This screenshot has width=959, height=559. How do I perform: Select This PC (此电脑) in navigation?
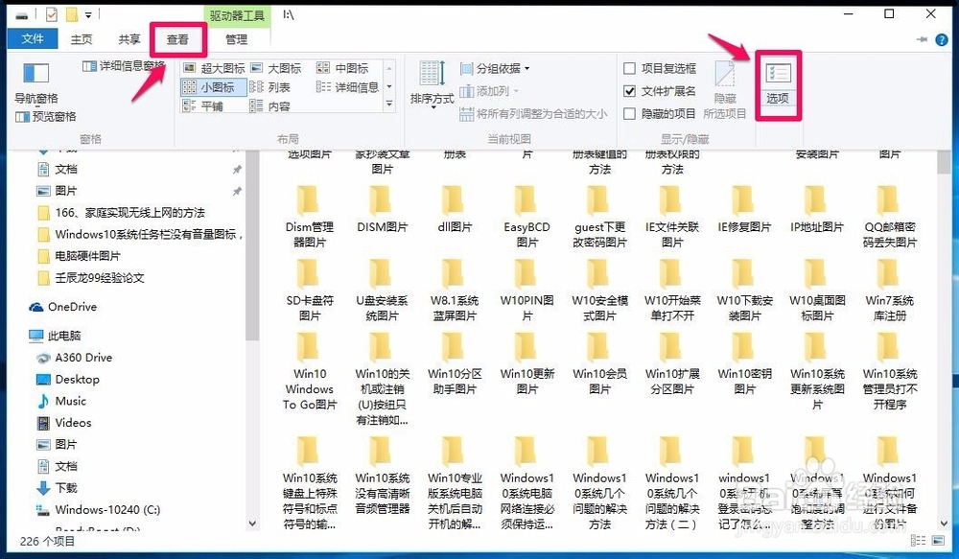coord(56,336)
